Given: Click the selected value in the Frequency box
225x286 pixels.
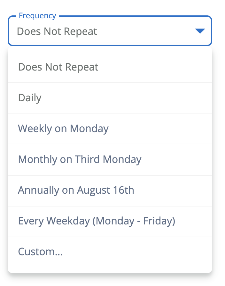Looking at the screenshot, I should coord(57,31).
